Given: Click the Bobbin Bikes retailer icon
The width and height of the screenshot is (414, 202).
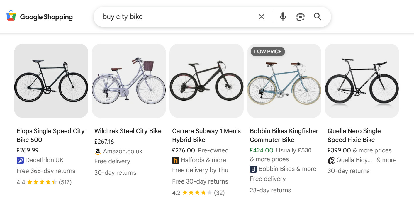Looking at the screenshot, I should tap(253, 169).
